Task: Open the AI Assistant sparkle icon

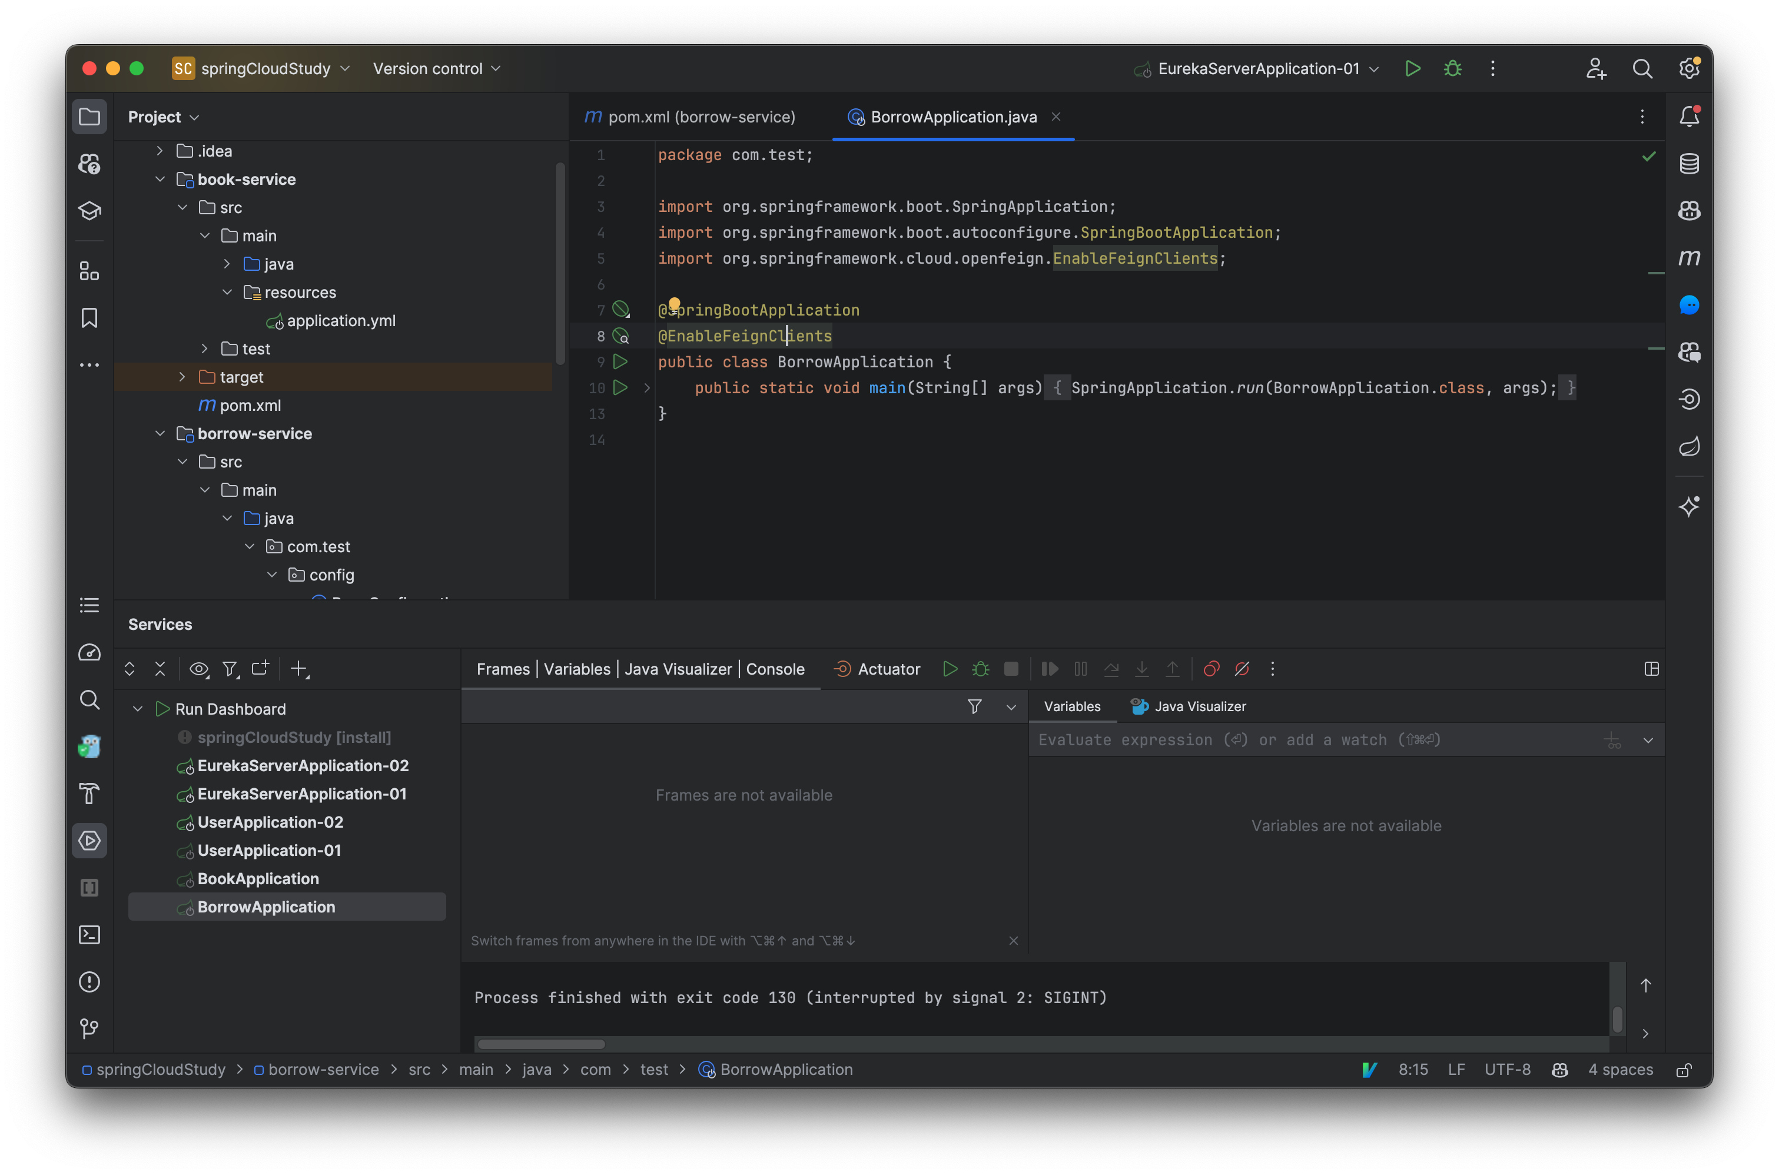Action: tap(1690, 507)
